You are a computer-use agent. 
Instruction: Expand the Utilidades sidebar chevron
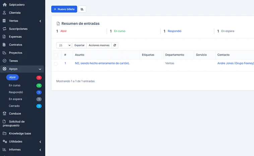[x=40, y=142]
